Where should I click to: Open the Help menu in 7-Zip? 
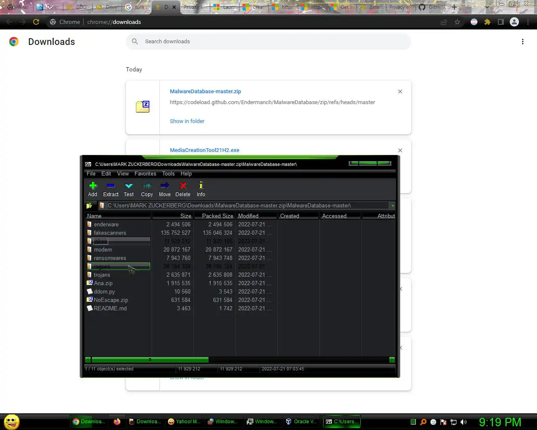(186, 173)
